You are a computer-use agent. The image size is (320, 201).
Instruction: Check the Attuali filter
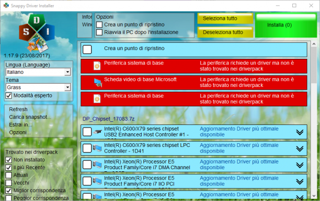[8, 175]
